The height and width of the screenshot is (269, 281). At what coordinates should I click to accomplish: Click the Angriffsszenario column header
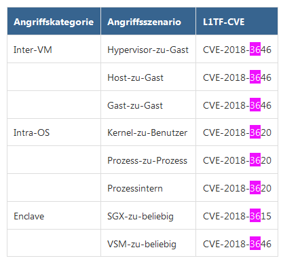click(x=148, y=21)
